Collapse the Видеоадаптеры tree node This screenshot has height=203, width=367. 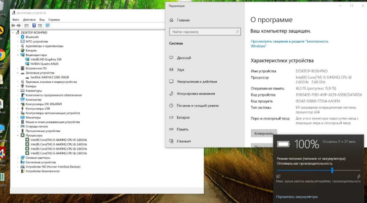point(18,55)
